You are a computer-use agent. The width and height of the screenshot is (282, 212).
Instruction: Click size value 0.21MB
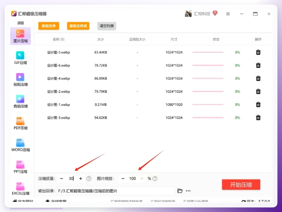[x=101, y=105]
